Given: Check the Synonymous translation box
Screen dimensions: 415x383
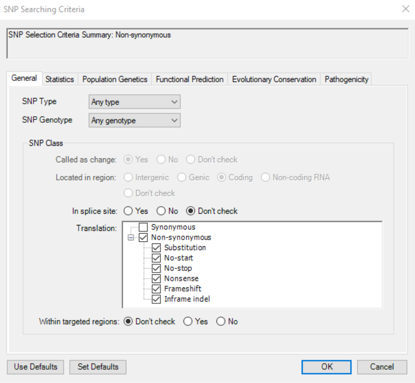Looking at the screenshot, I should 143,227.
